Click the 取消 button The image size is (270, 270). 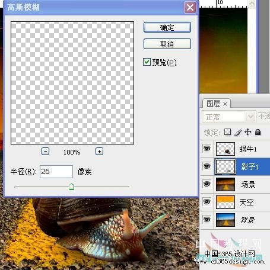167,44
